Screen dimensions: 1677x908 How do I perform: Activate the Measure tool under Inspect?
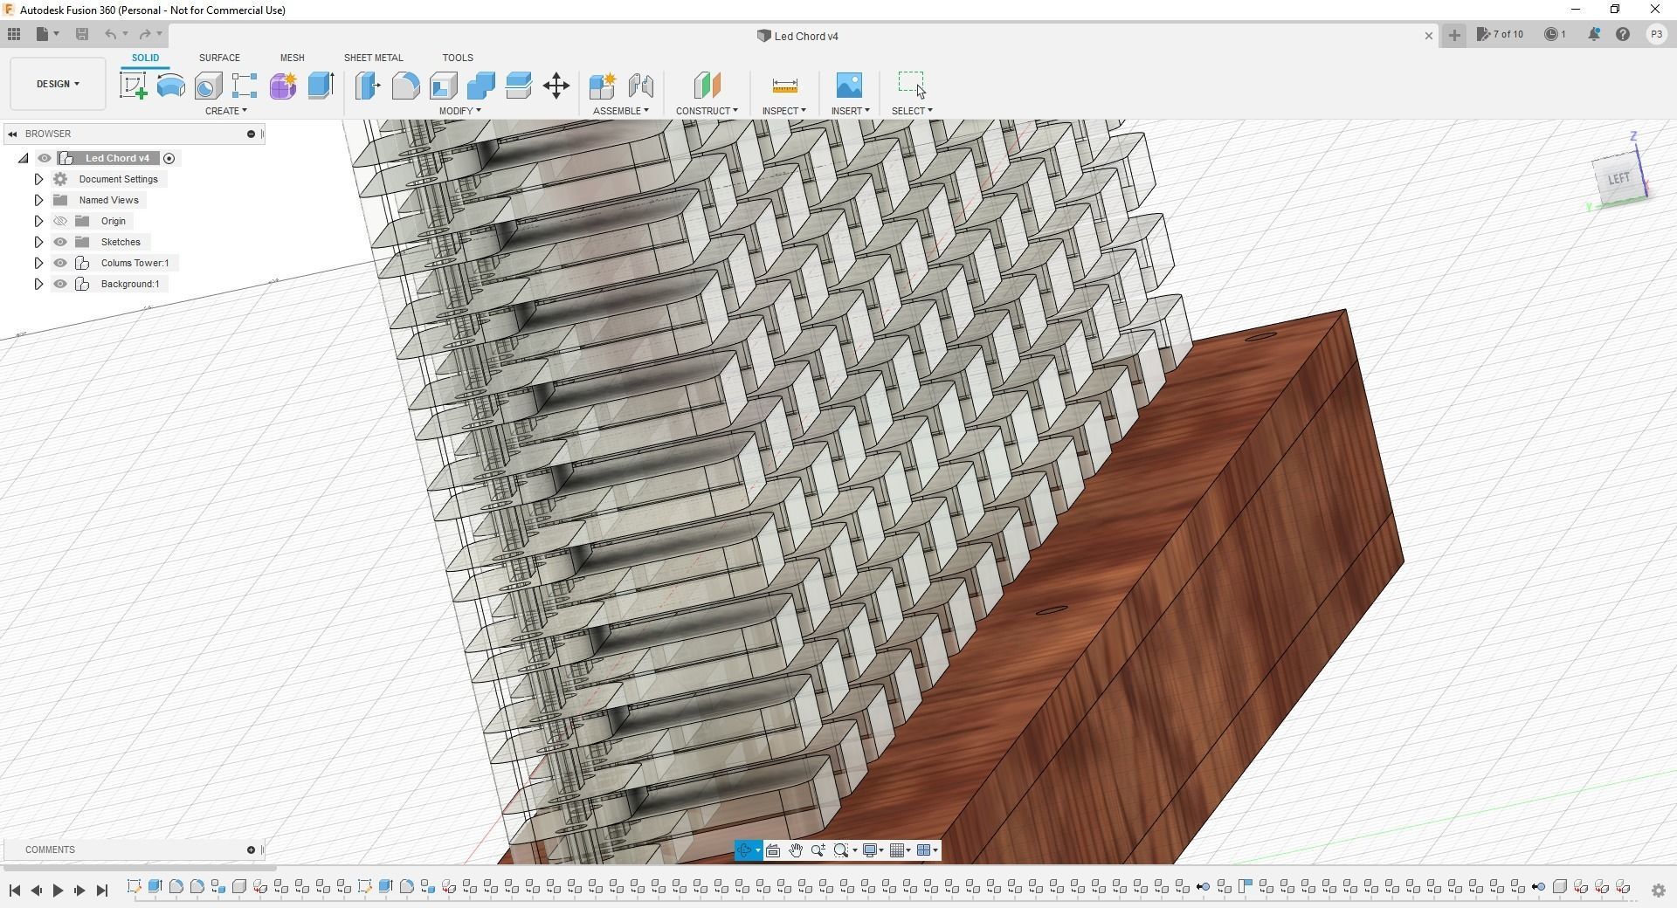(784, 85)
